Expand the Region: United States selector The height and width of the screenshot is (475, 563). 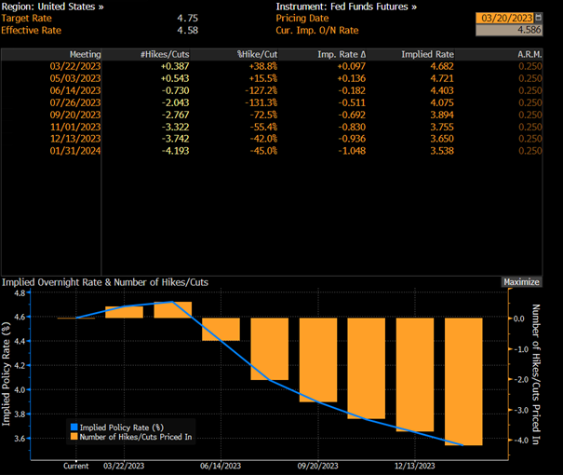[x=52, y=7]
